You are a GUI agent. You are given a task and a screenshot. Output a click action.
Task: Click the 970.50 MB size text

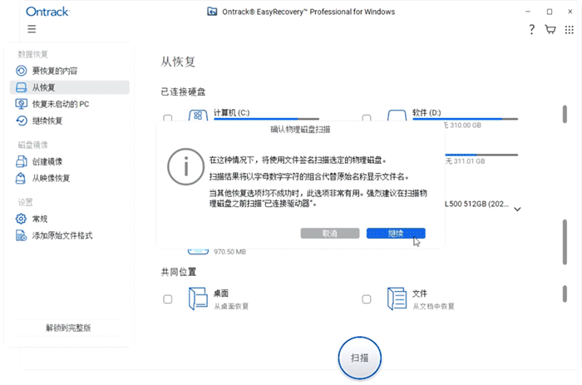click(x=229, y=252)
